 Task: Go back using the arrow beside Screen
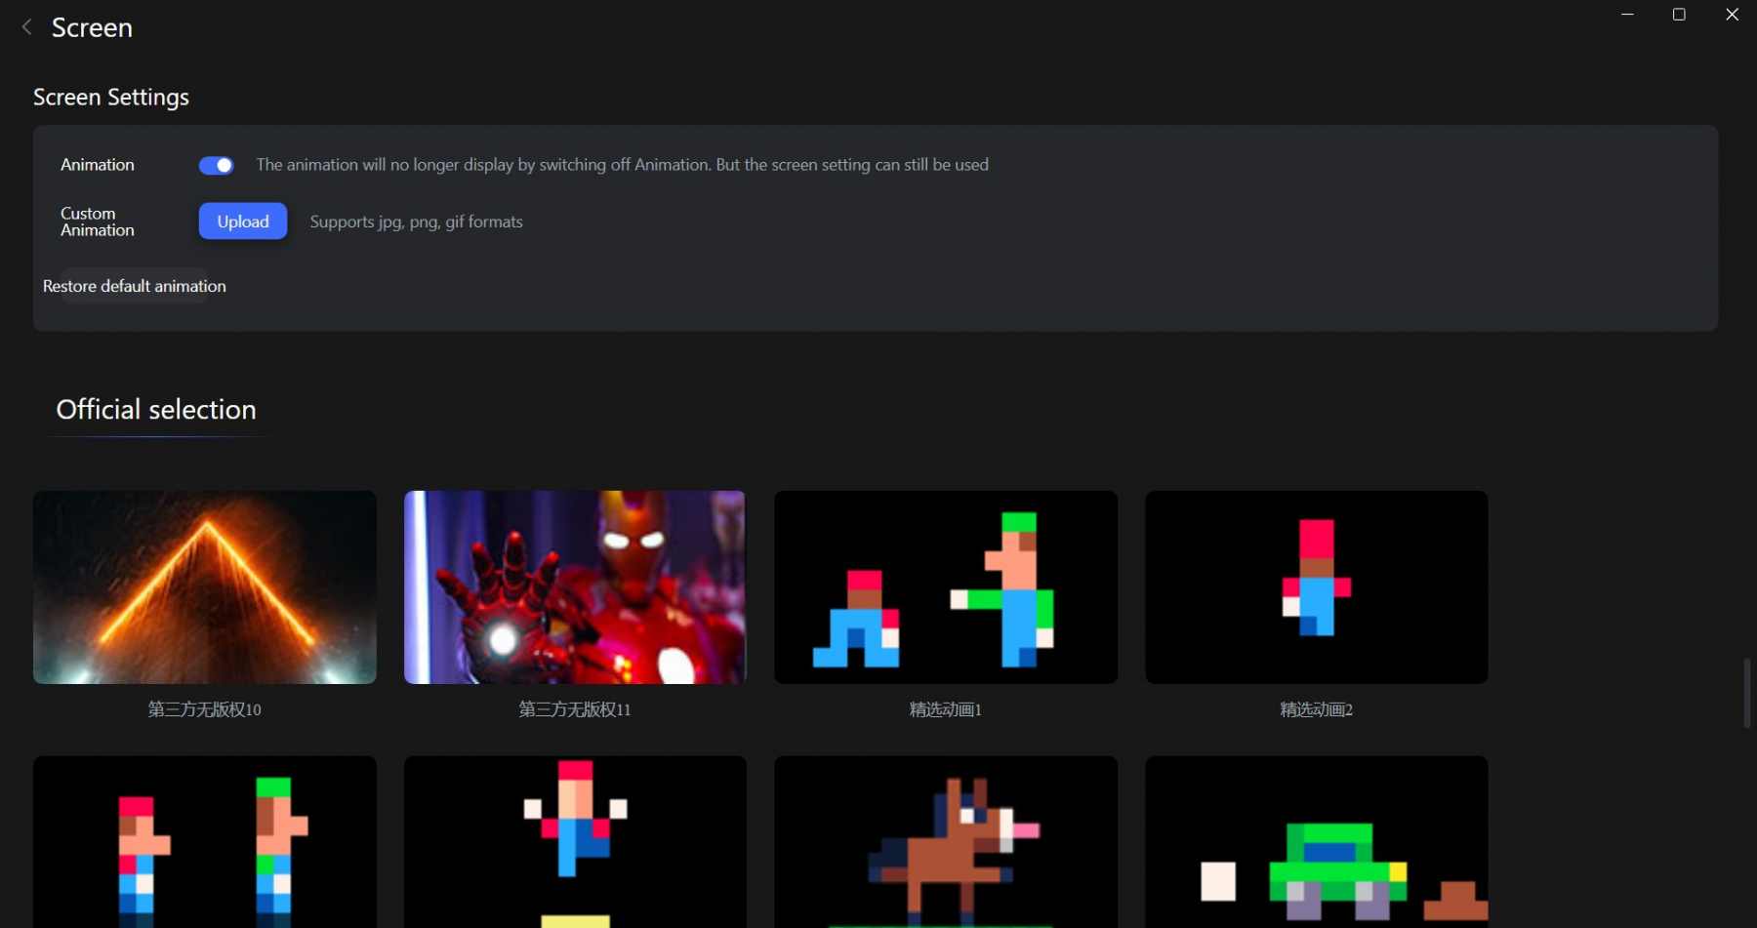[x=27, y=27]
